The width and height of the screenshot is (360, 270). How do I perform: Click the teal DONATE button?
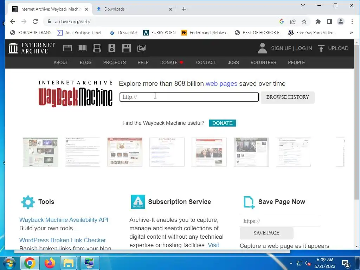223,123
